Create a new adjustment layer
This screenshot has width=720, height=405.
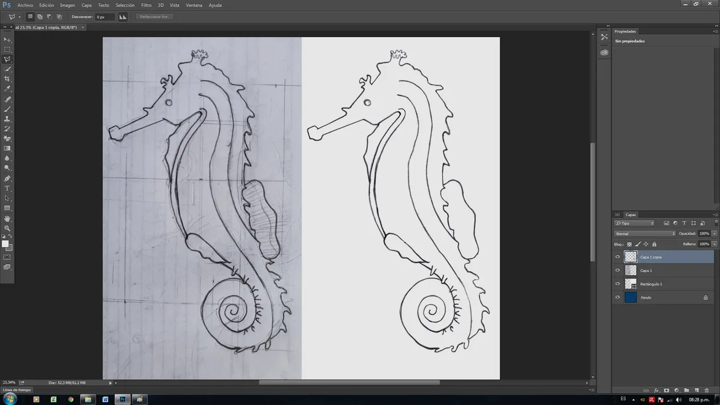click(x=677, y=390)
